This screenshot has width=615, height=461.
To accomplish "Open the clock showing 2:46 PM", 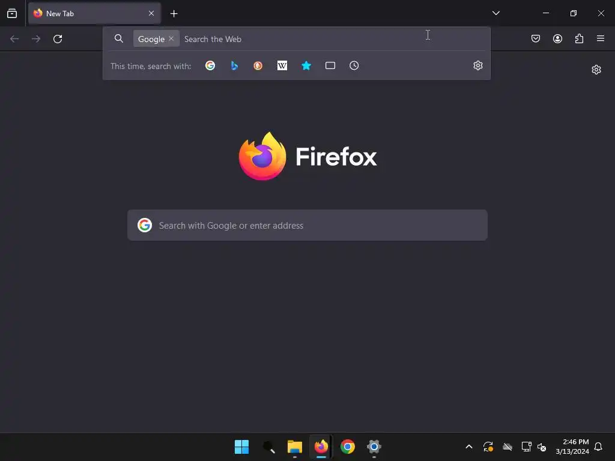I will coord(572,447).
